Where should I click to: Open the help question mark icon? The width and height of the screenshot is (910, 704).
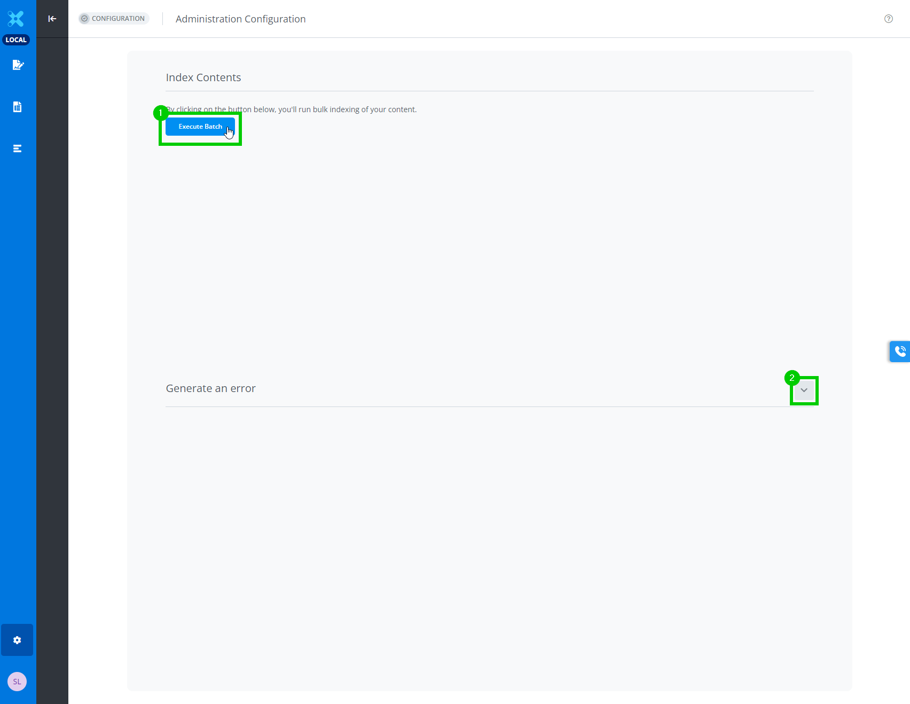tap(889, 19)
